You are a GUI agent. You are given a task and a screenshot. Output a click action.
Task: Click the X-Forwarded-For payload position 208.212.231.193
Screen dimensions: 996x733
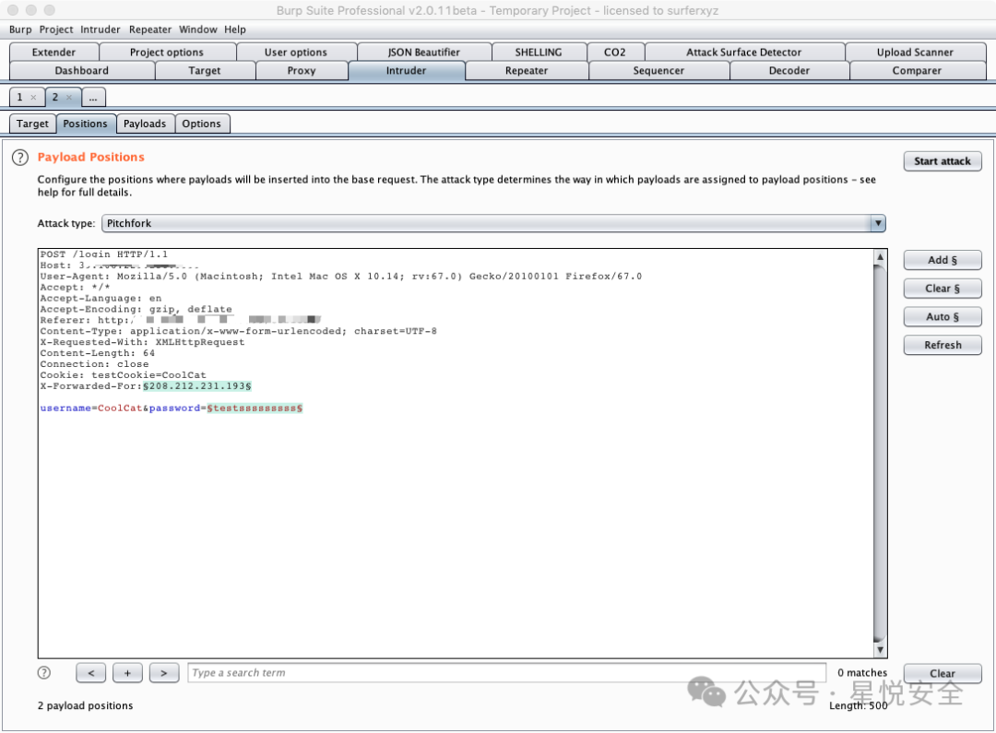197,386
